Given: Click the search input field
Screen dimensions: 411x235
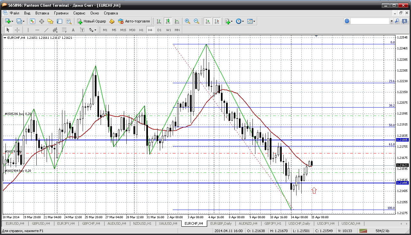Looking at the screenshot, I should pos(370,21).
